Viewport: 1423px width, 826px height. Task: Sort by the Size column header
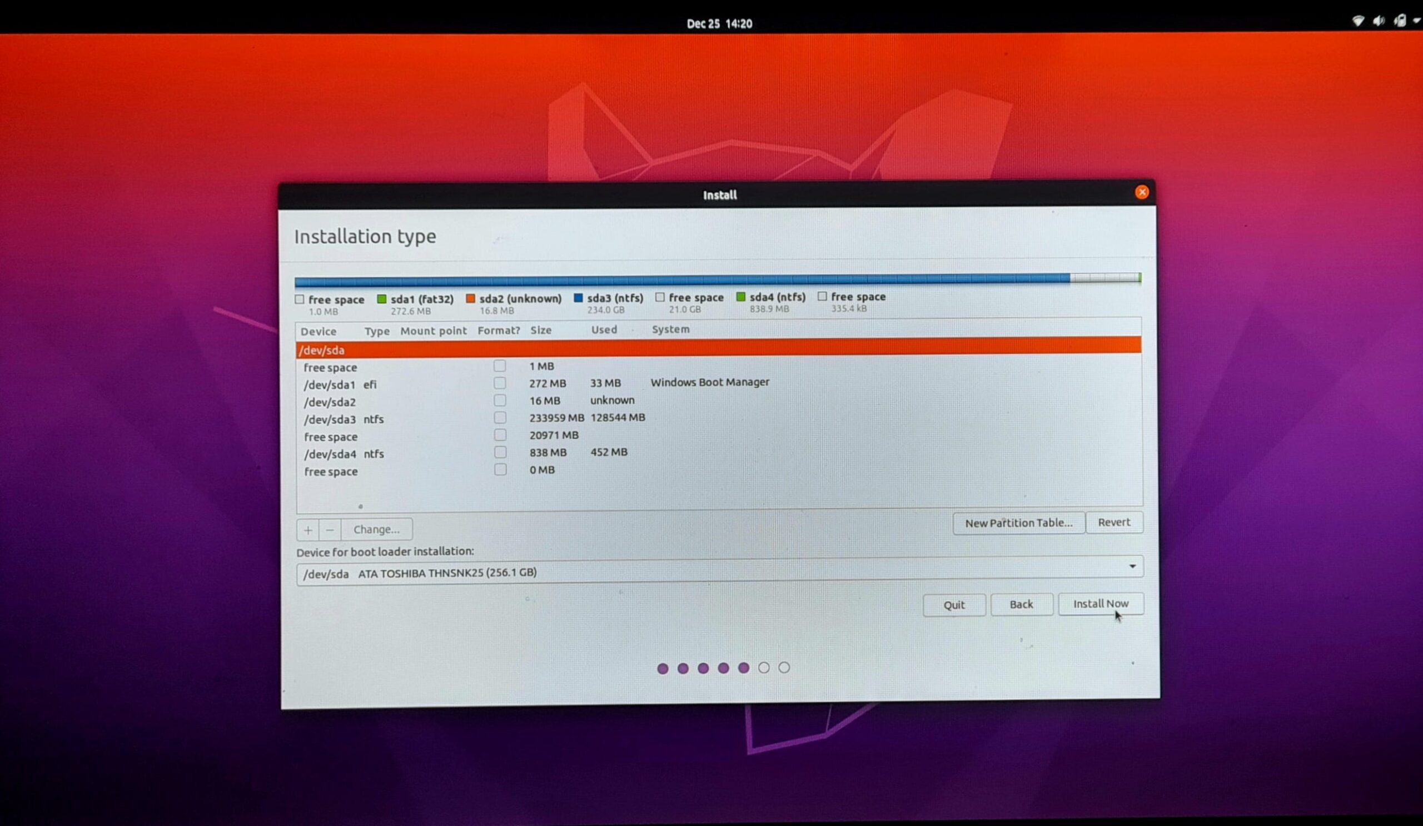pos(540,330)
